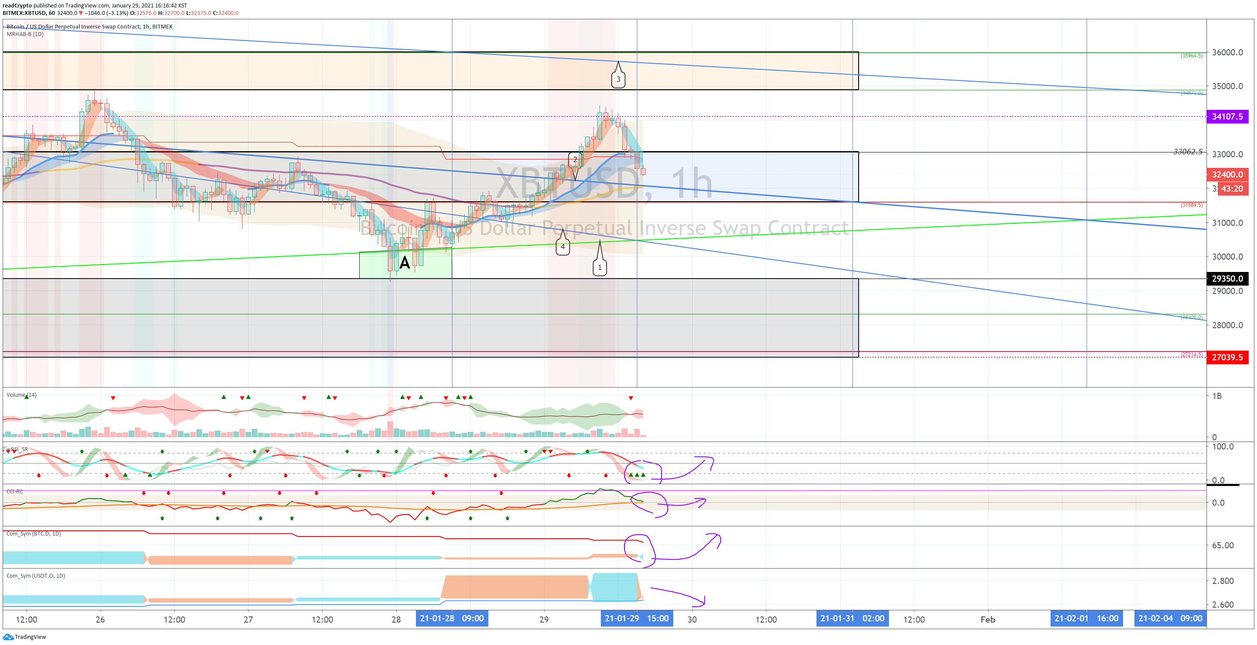Click the 1B value on volume scale
Screen dimensions: 1257x645
1217,396
